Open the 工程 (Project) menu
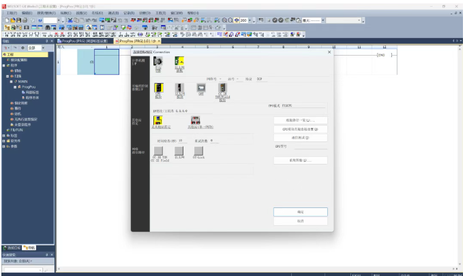 (x=11, y=13)
